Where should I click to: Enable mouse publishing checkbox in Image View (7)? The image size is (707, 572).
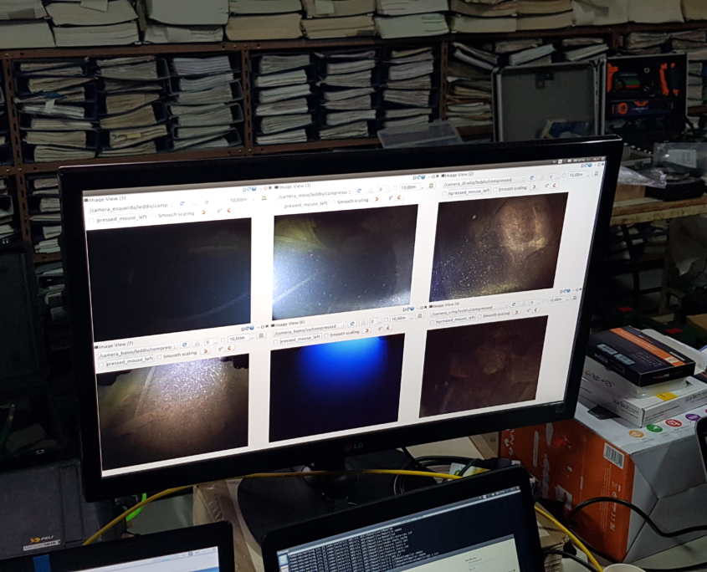pos(101,364)
